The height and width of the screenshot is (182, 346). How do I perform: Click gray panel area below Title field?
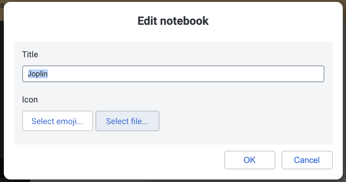pos(173,89)
